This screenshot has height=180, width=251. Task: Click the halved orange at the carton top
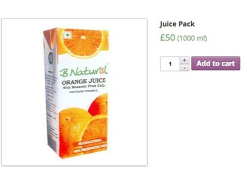[84, 43]
